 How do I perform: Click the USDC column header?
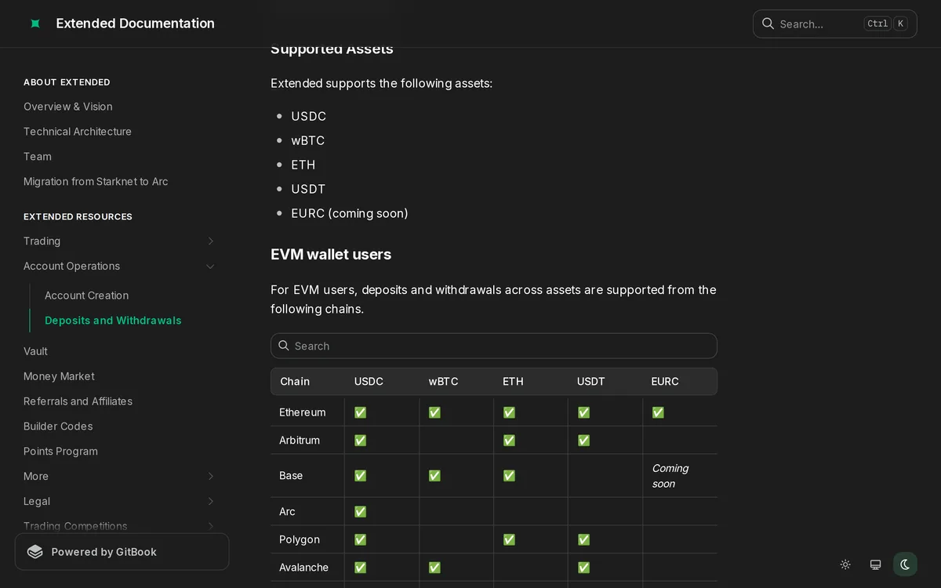[369, 382]
